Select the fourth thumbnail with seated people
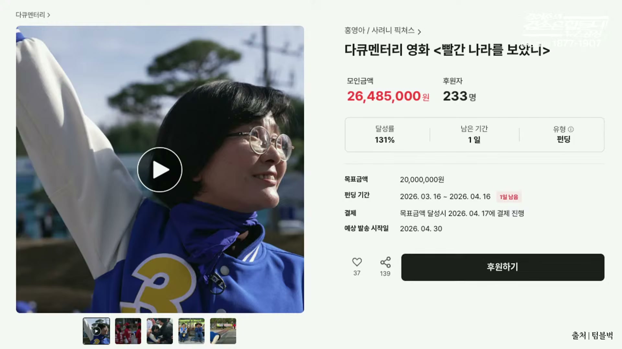622x349 pixels. click(x=191, y=331)
